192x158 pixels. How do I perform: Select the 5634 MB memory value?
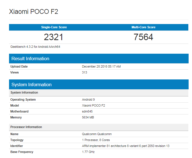pyautogui.click(x=88, y=117)
